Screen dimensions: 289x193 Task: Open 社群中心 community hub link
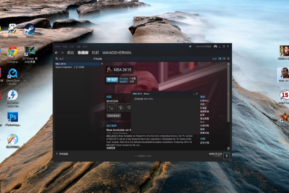(x=204, y=101)
